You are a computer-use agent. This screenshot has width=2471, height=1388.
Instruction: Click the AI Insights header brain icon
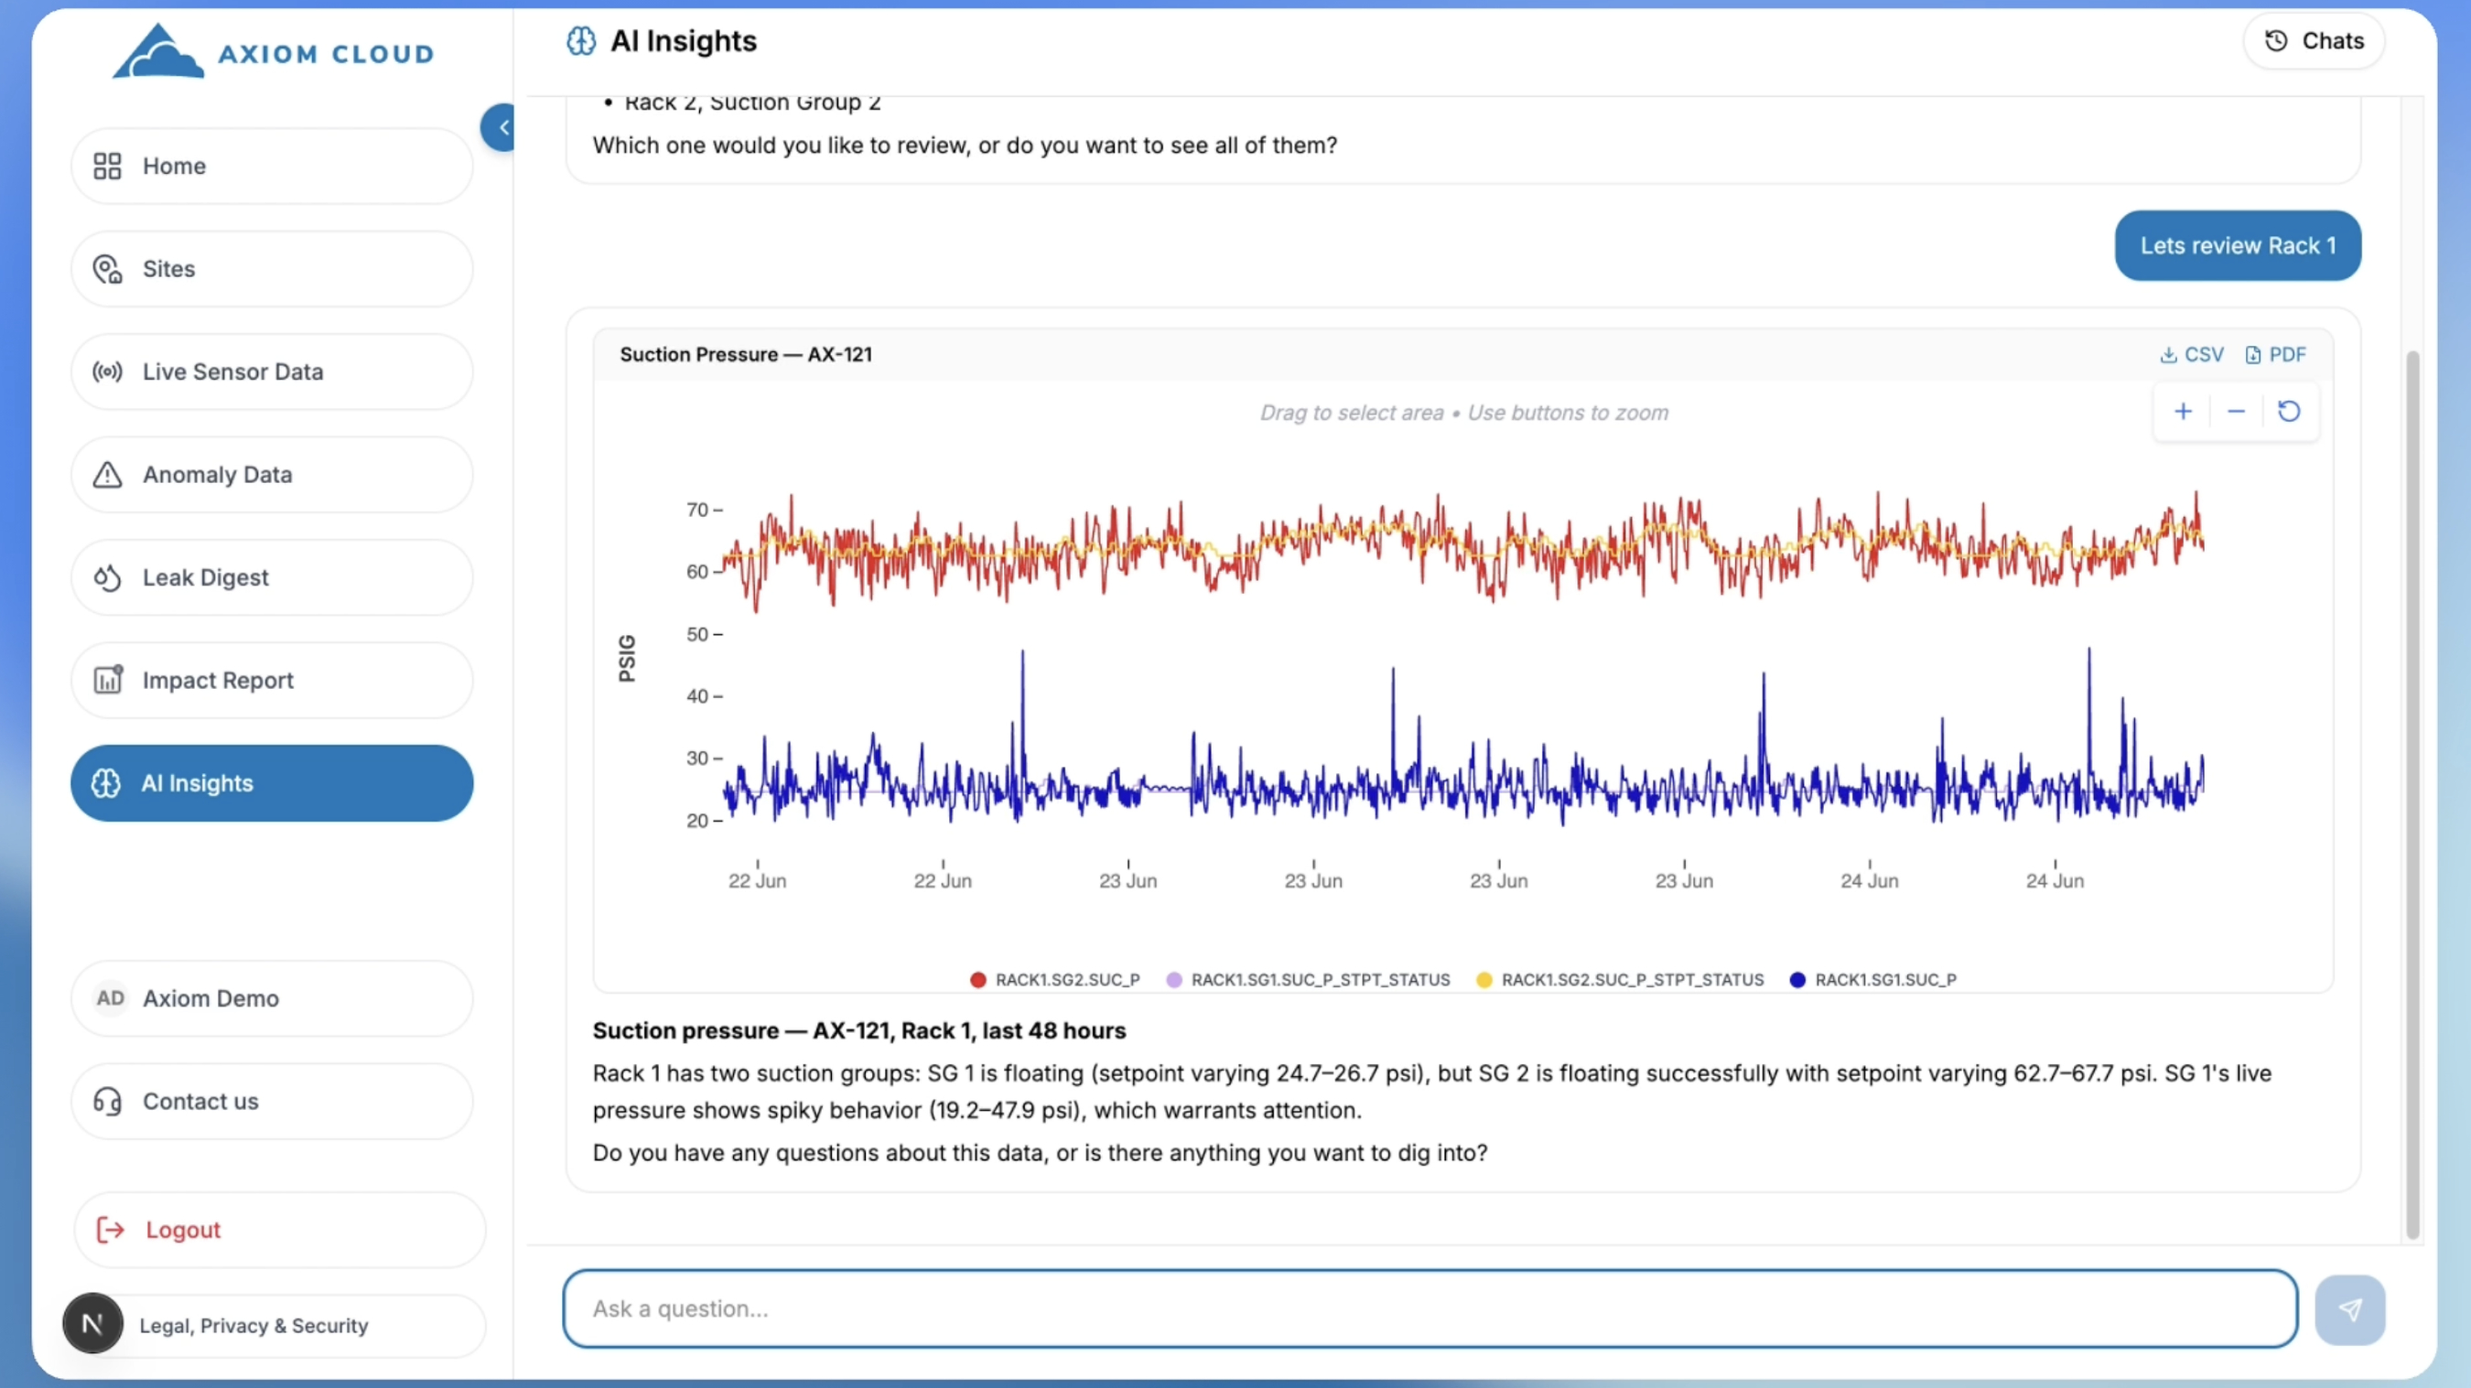point(581,41)
